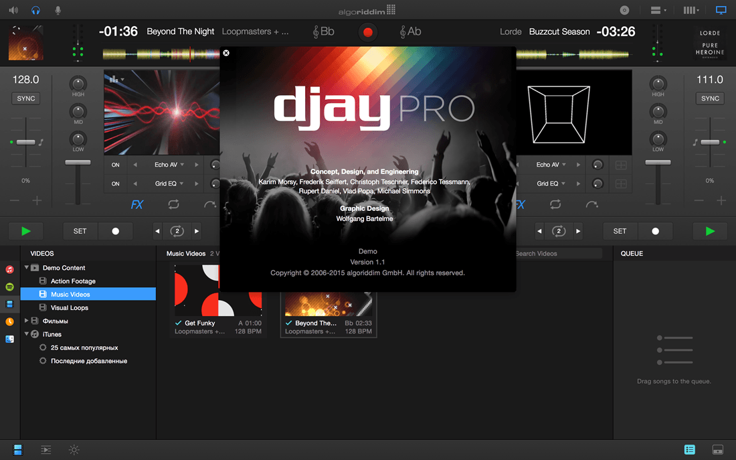Expand the Фильмы folder
Viewport: 736px width, 460px height.
click(27, 321)
